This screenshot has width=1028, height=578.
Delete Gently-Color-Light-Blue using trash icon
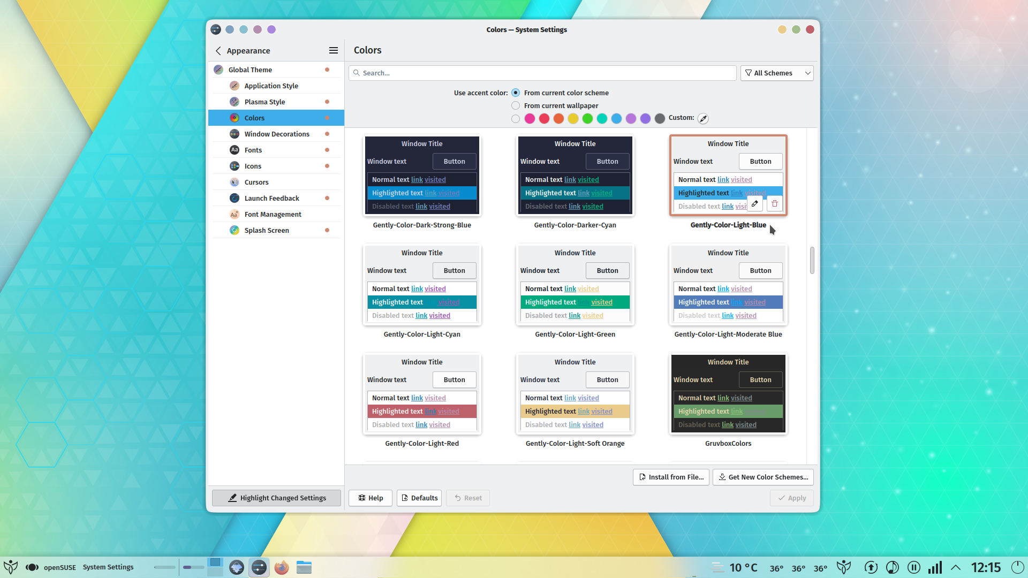(x=774, y=203)
